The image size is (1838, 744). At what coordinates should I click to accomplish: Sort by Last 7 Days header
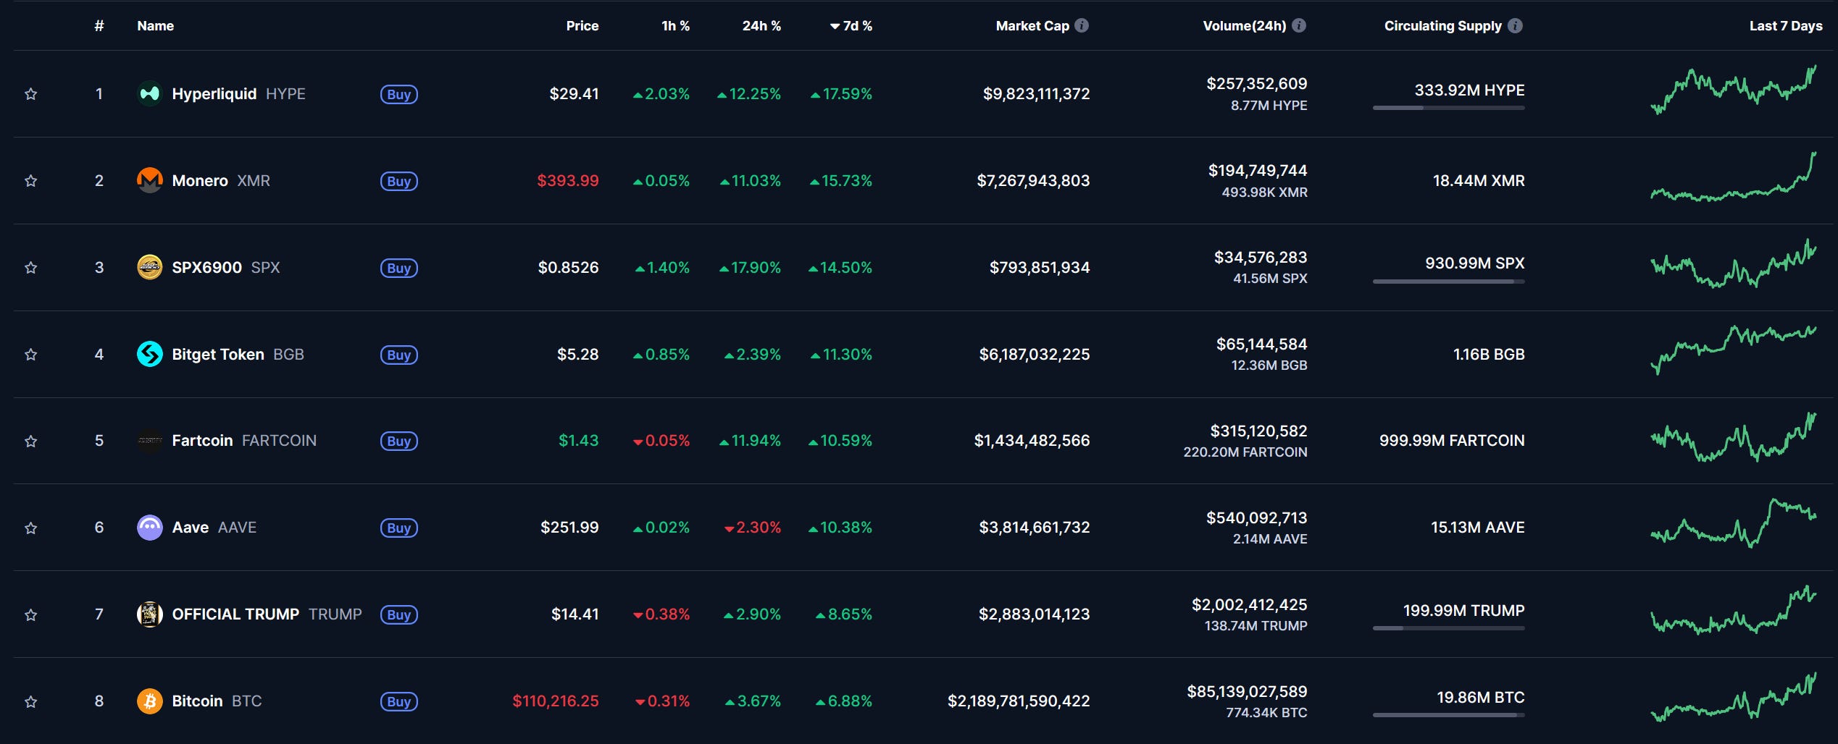(1786, 26)
